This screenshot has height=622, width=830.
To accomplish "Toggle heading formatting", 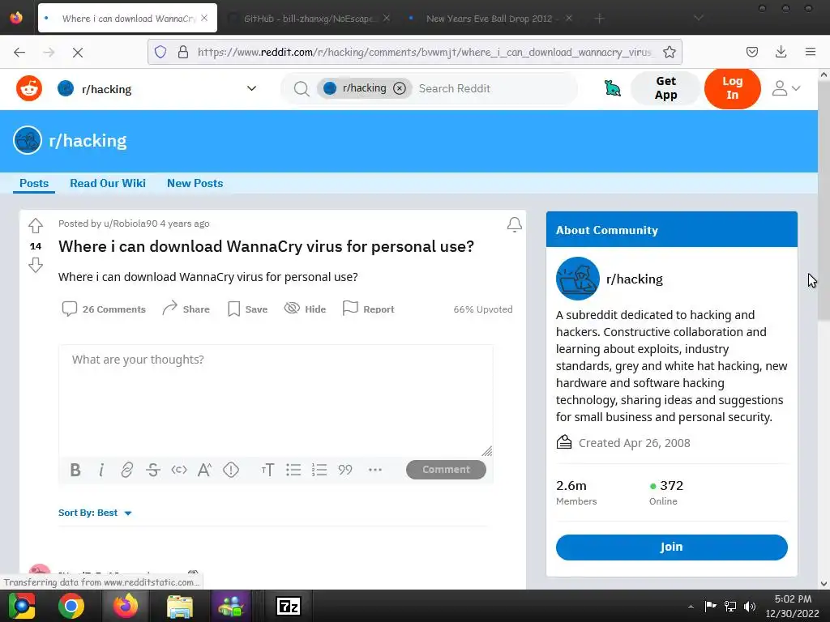I will pos(267,470).
